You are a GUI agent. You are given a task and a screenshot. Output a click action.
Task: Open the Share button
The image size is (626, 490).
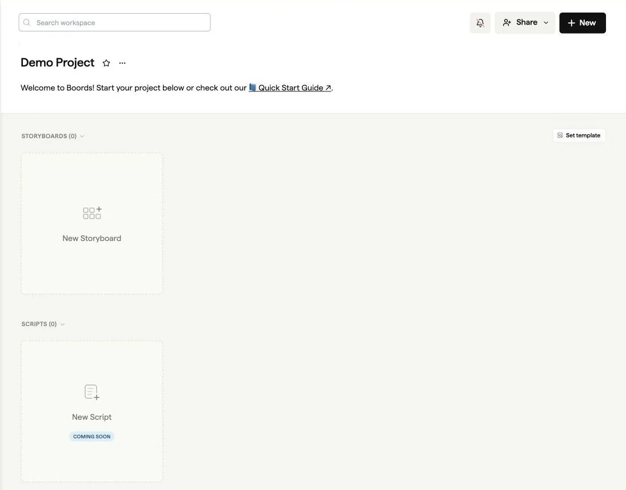coord(525,23)
